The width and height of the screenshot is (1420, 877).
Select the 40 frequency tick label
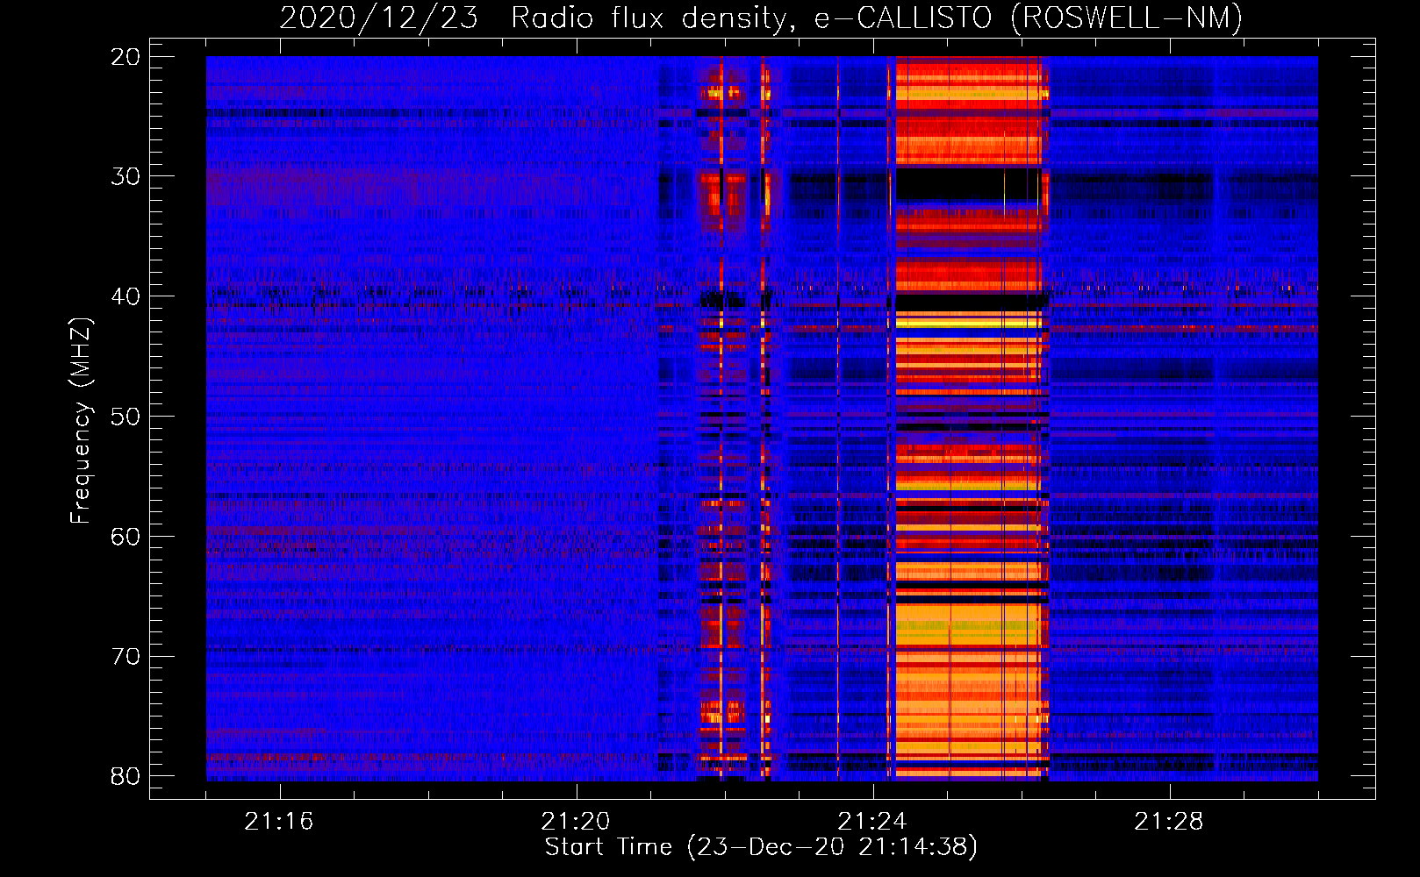126,296
